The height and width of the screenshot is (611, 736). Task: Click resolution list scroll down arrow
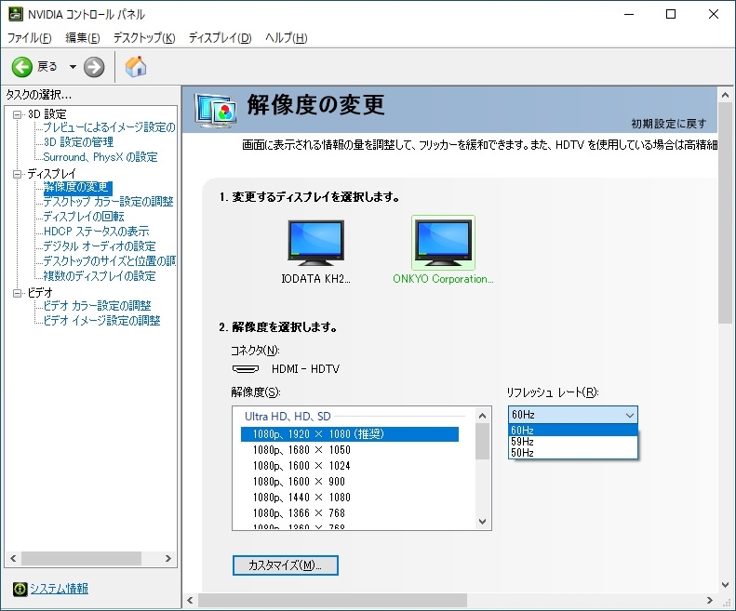[483, 522]
